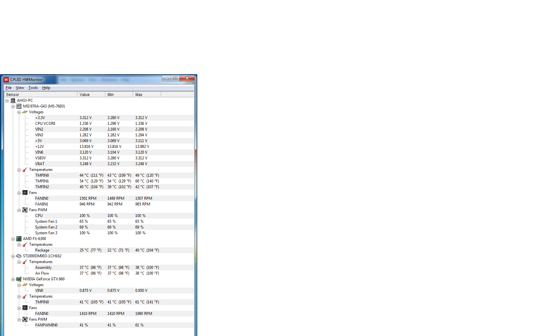This screenshot has height=336, width=538.
Task: Click the 0.950 V max value
Action: [141, 291]
